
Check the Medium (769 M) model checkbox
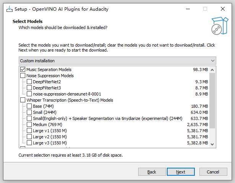pyautogui.click(x=29, y=125)
